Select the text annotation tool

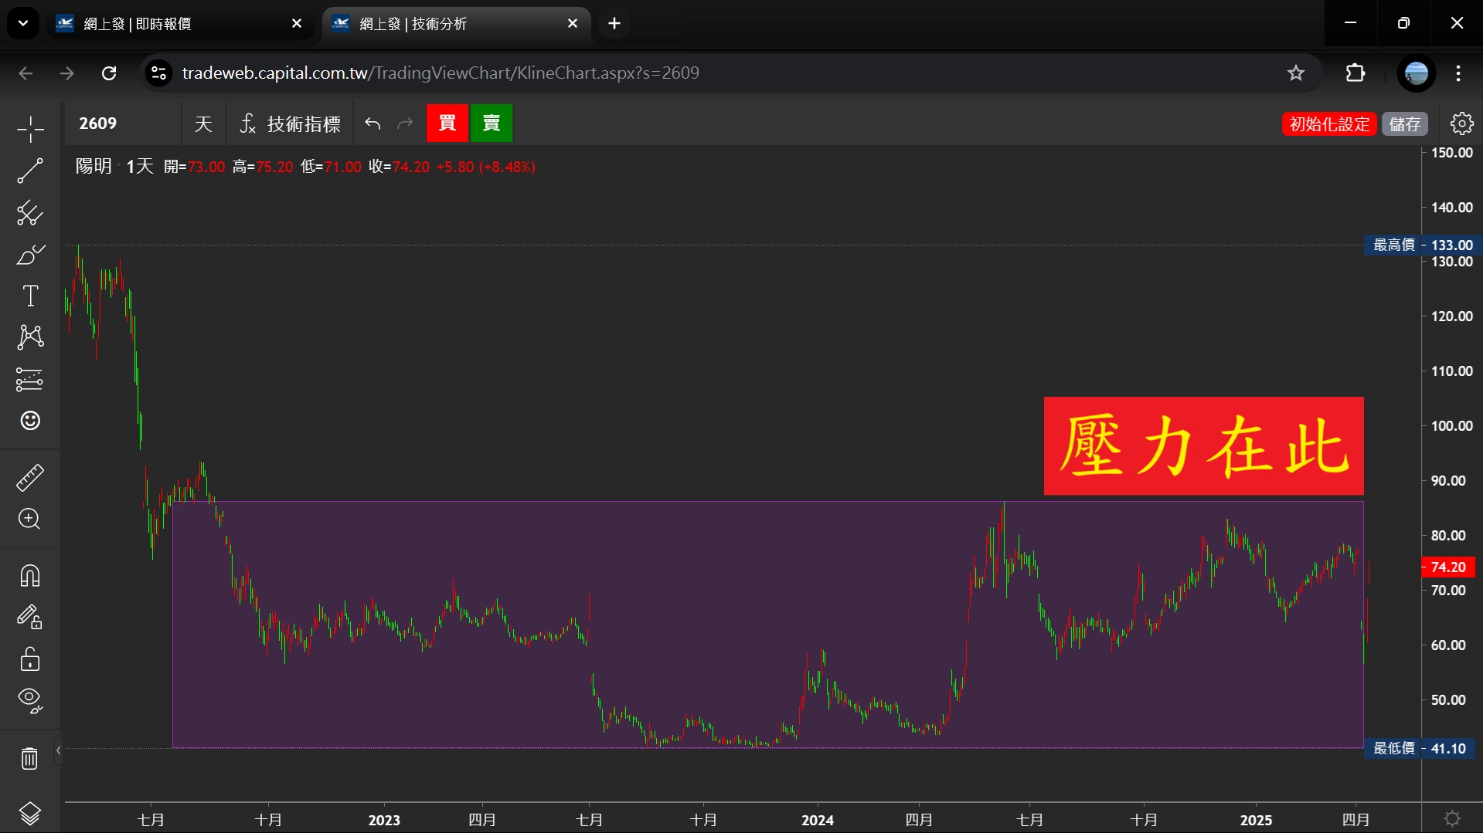coord(30,296)
